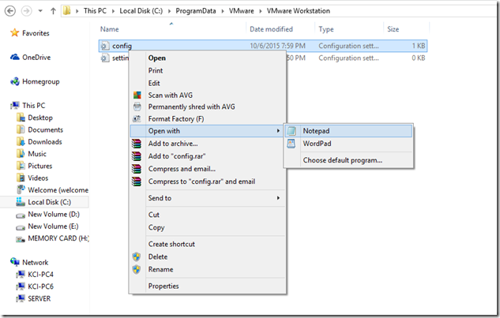
Task: Select 'Local Disk (C:)' breadcrumb in address bar
Action: pos(141,11)
